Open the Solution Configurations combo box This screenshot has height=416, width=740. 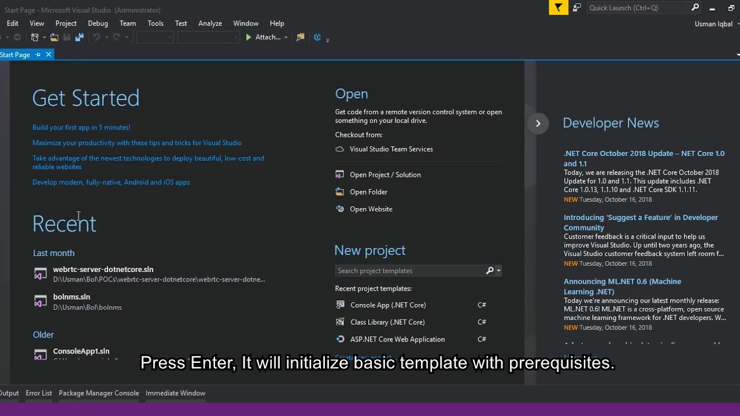pyautogui.click(x=154, y=38)
